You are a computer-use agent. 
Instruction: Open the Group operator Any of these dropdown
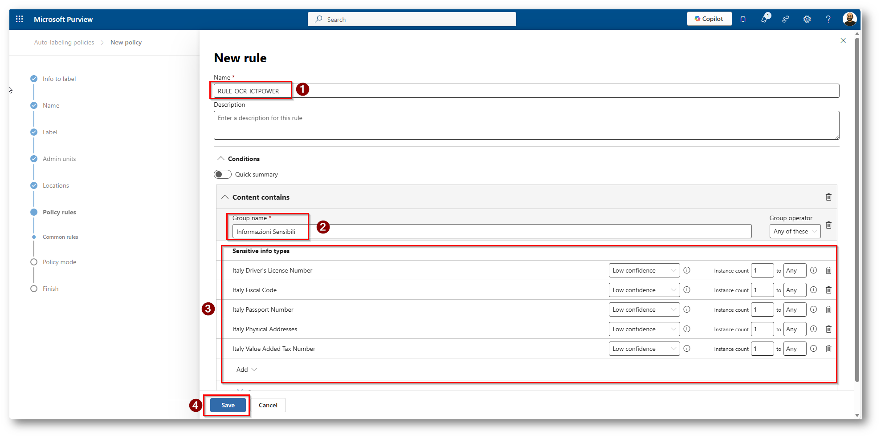795,231
